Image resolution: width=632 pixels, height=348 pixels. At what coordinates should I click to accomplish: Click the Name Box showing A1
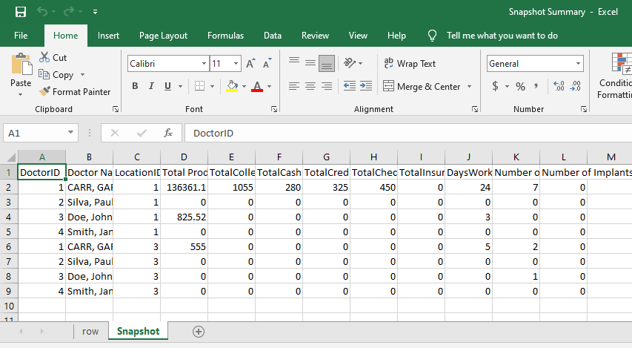pyautogui.click(x=34, y=133)
